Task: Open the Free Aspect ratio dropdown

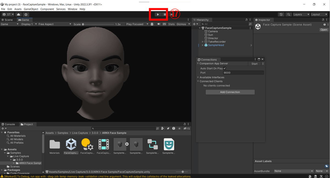Action: (x=54, y=24)
